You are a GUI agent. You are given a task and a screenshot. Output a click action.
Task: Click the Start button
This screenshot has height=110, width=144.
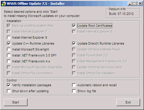point(16,102)
